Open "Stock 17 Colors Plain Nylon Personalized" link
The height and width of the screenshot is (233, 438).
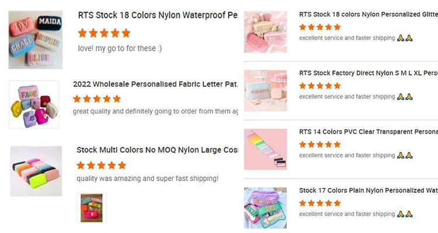click(x=368, y=190)
